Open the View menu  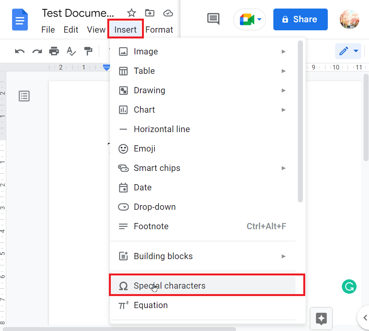pos(96,30)
